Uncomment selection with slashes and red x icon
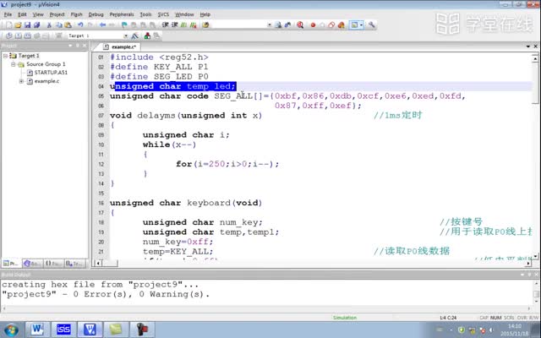541x338 pixels. point(194,25)
